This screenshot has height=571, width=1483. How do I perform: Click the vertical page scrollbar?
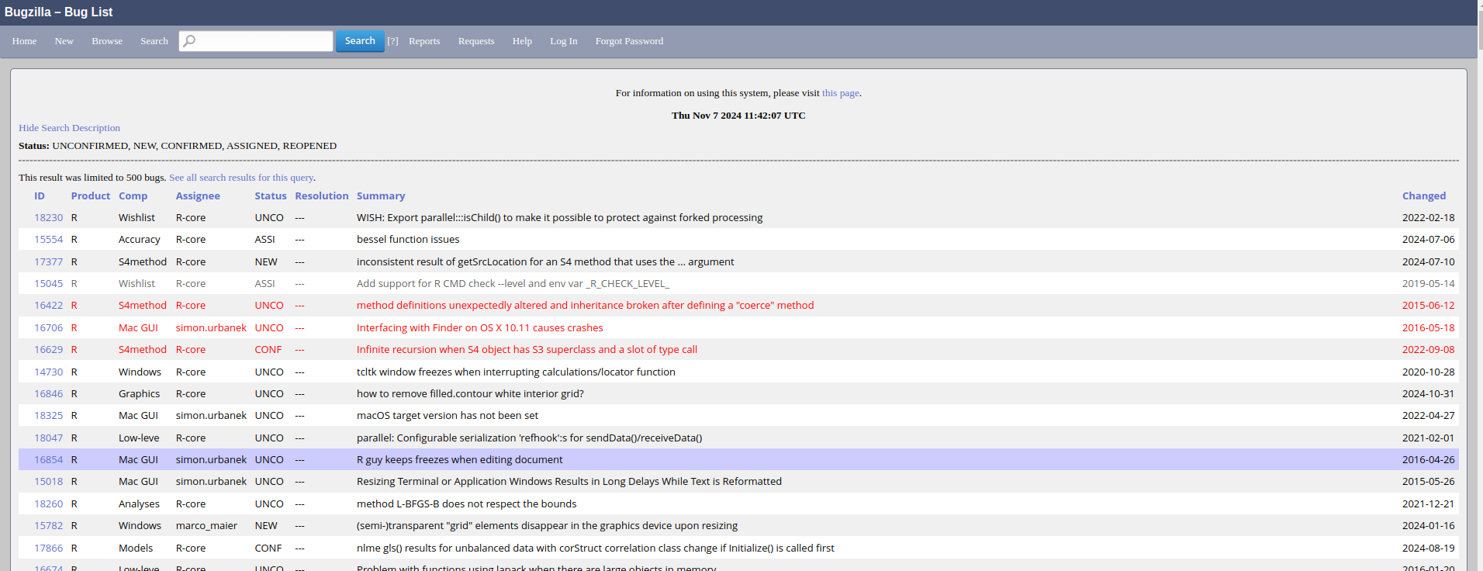[1479, 310]
